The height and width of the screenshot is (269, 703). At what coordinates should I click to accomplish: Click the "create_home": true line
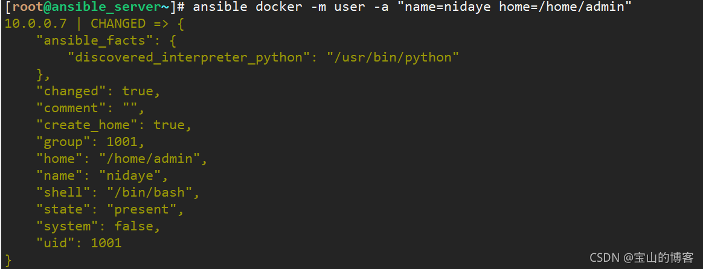pyautogui.click(x=114, y=125)
